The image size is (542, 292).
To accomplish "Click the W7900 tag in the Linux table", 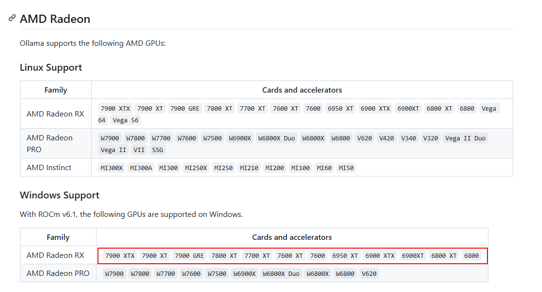I will click(x=110, y=138).
